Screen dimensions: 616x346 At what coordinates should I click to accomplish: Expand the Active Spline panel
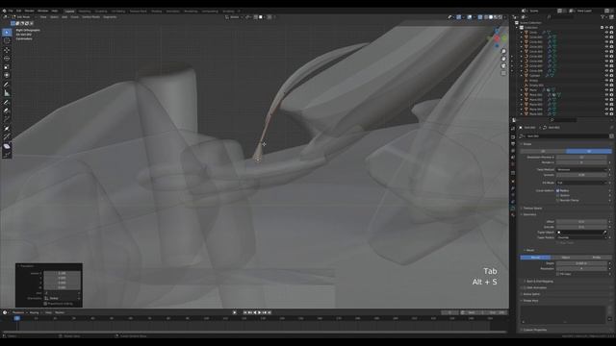click(x=530, y=294)
